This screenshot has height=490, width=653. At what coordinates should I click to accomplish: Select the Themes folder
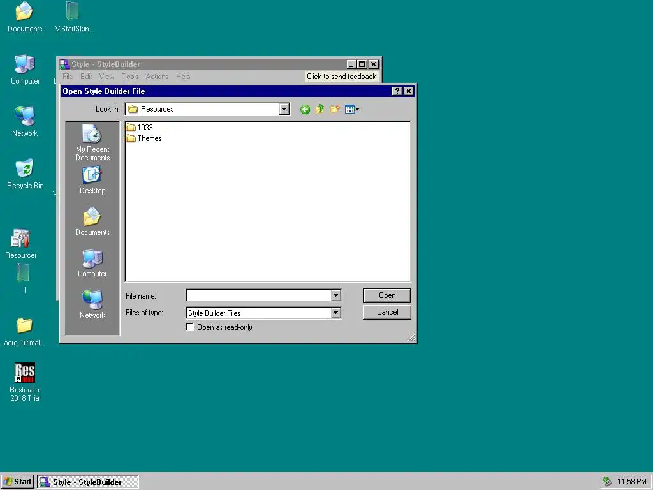point(143,138)
